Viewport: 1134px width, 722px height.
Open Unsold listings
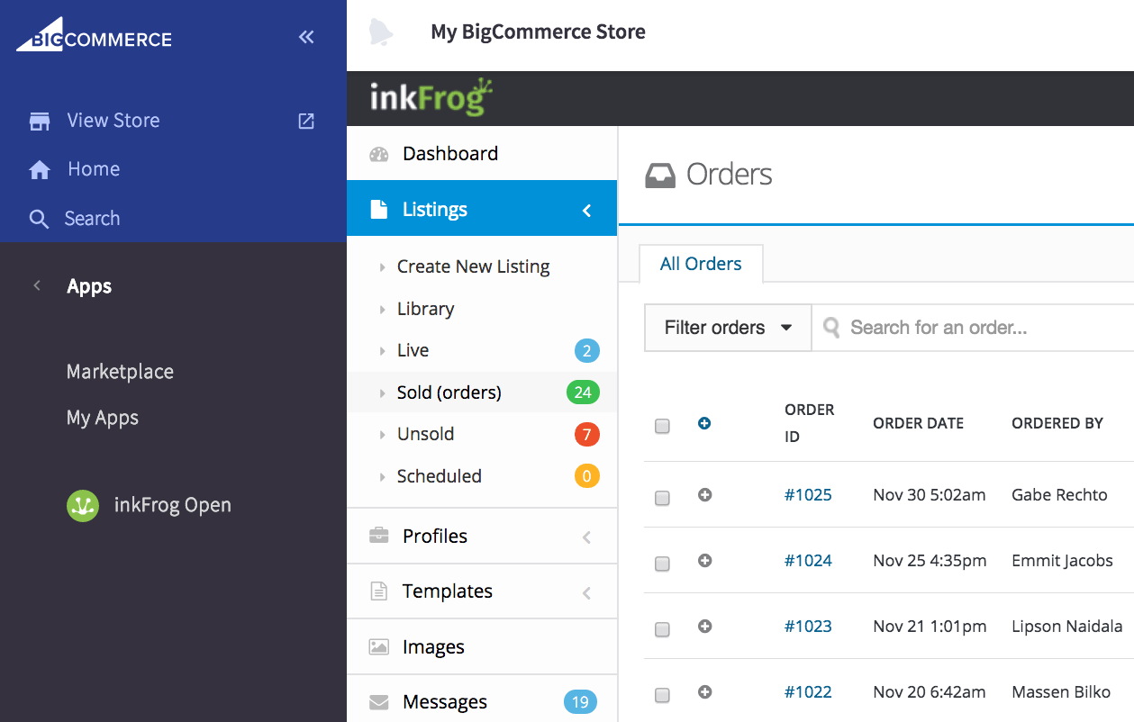pyautogui.click(x=425, y=434)
